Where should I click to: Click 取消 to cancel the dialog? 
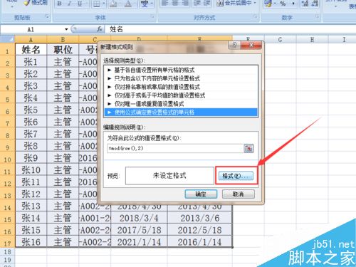point(238,194)
